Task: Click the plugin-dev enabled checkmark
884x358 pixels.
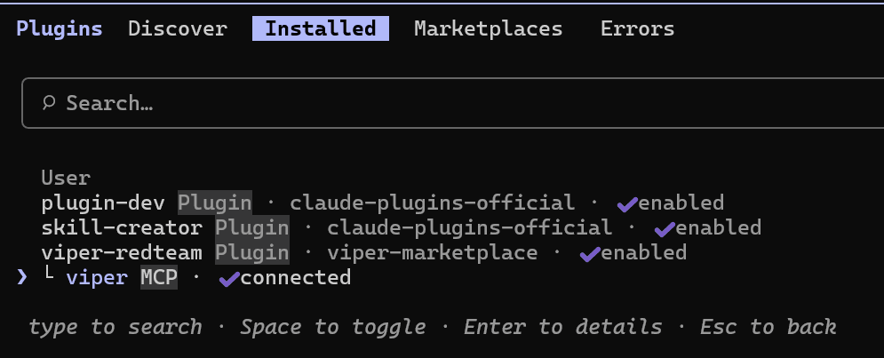Action: coord(627,203)
